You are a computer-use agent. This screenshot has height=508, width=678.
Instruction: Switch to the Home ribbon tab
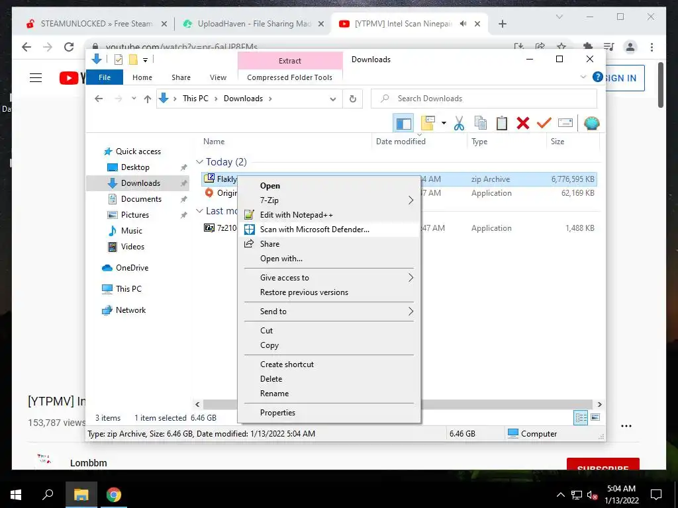(142, 77)
